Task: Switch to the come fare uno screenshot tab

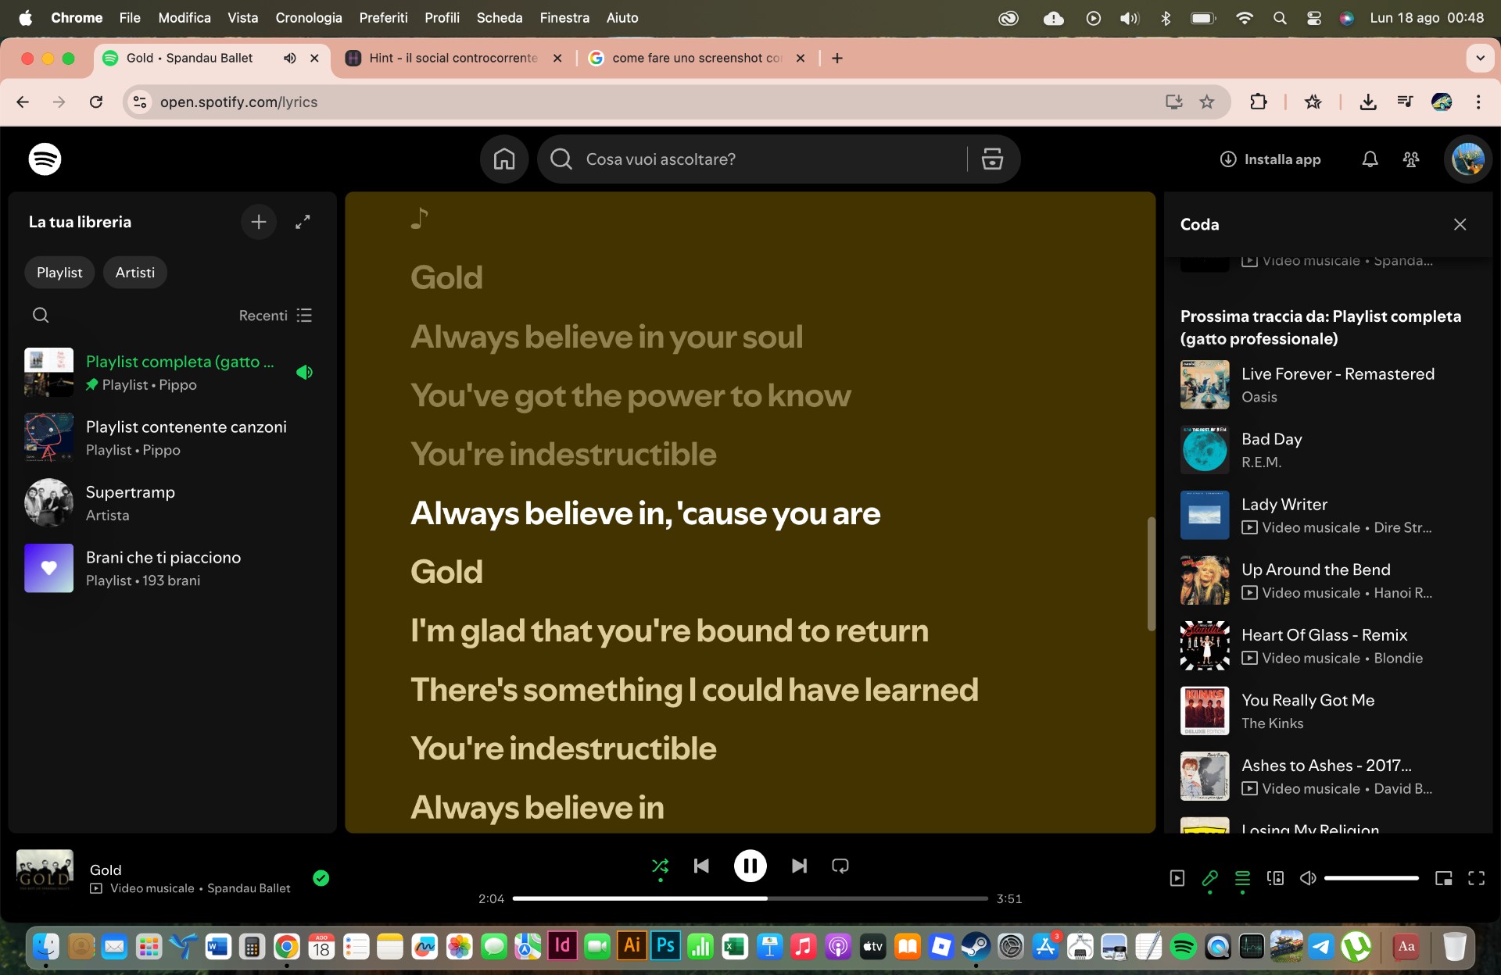Action: click(x=696, y=58)
